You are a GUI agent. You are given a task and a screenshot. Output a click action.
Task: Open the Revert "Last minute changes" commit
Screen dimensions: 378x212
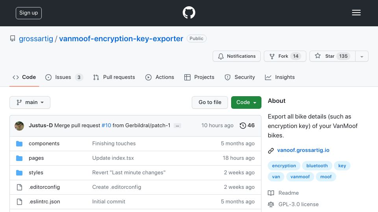tap(129, 173)
